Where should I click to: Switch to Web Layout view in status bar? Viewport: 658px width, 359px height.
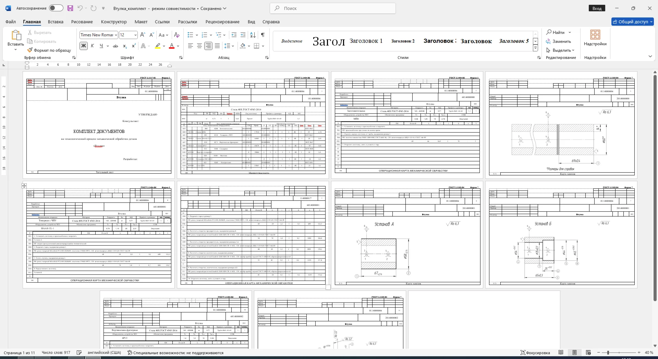pos(588,352)
